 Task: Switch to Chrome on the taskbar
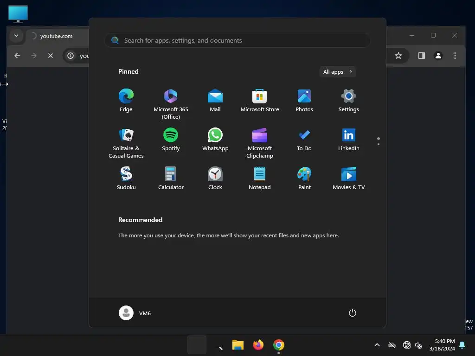click(279, 345)
